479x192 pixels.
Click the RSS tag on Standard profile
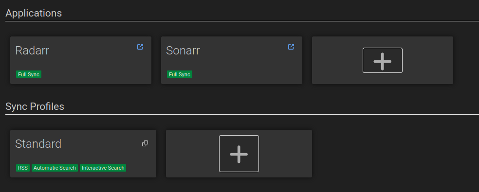point(23,168)
